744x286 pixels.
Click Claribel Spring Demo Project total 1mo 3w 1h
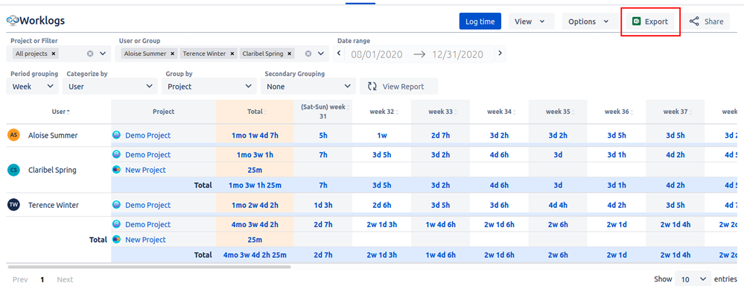(255, 155)
